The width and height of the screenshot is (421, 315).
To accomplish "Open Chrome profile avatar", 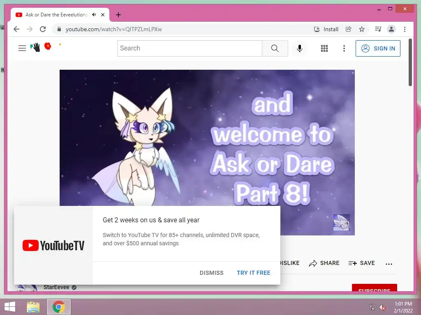I will click(x=391, y=29).
